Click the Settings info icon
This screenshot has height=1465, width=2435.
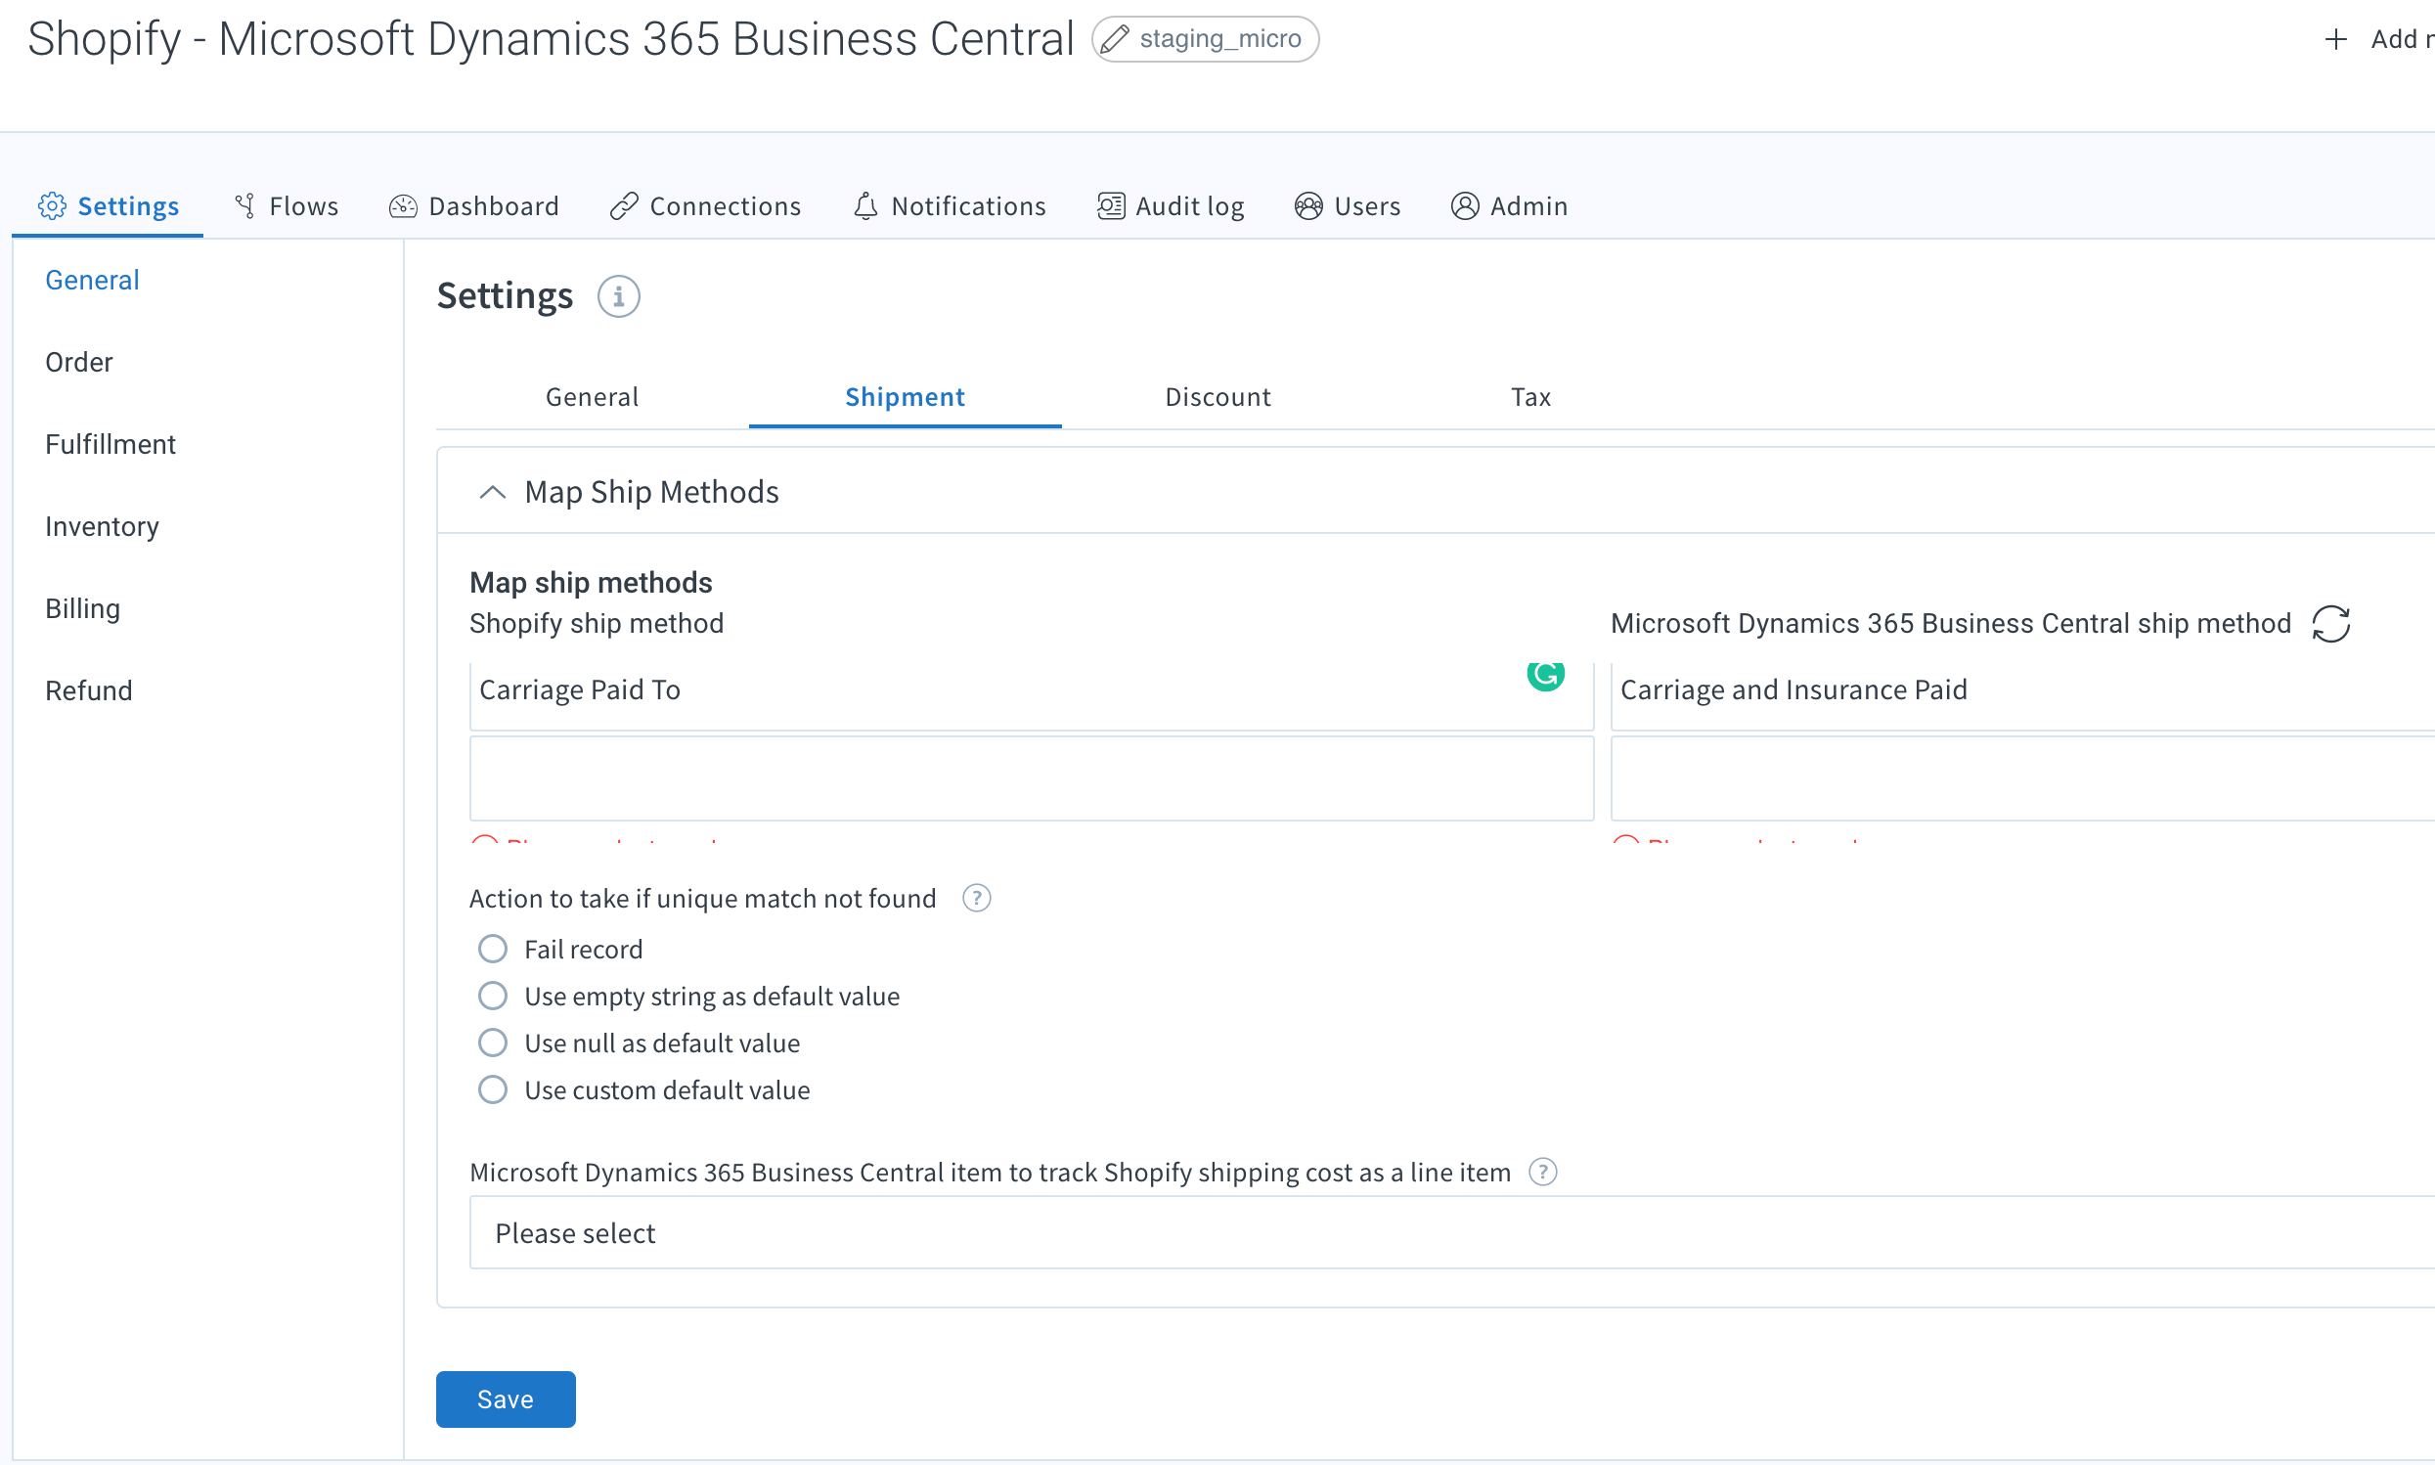(x=619, y=296)
